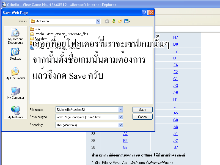Screen dimensions: 220x165
Task: Open the A2 move link in row 29
Action: pyautogui.click(x=175, y=141)
